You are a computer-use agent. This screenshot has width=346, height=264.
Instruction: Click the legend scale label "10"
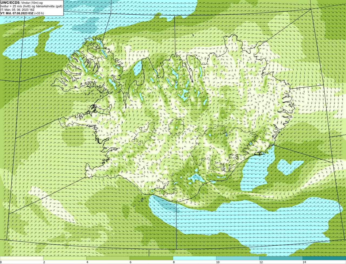218,262
